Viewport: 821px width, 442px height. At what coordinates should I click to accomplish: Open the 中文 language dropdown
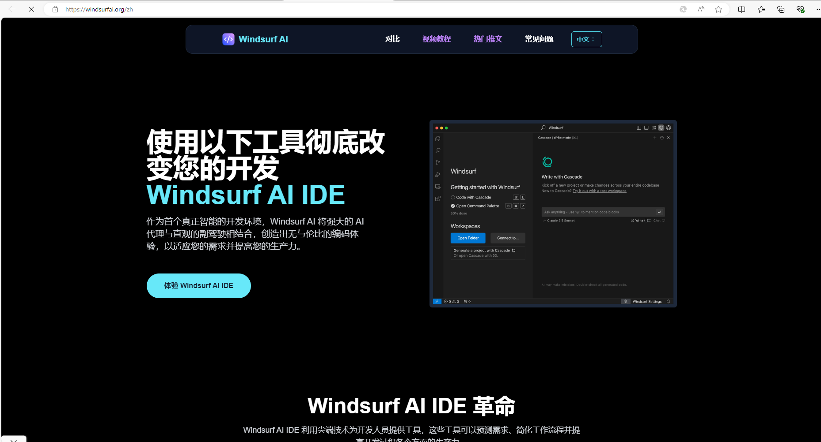point(586,39)
